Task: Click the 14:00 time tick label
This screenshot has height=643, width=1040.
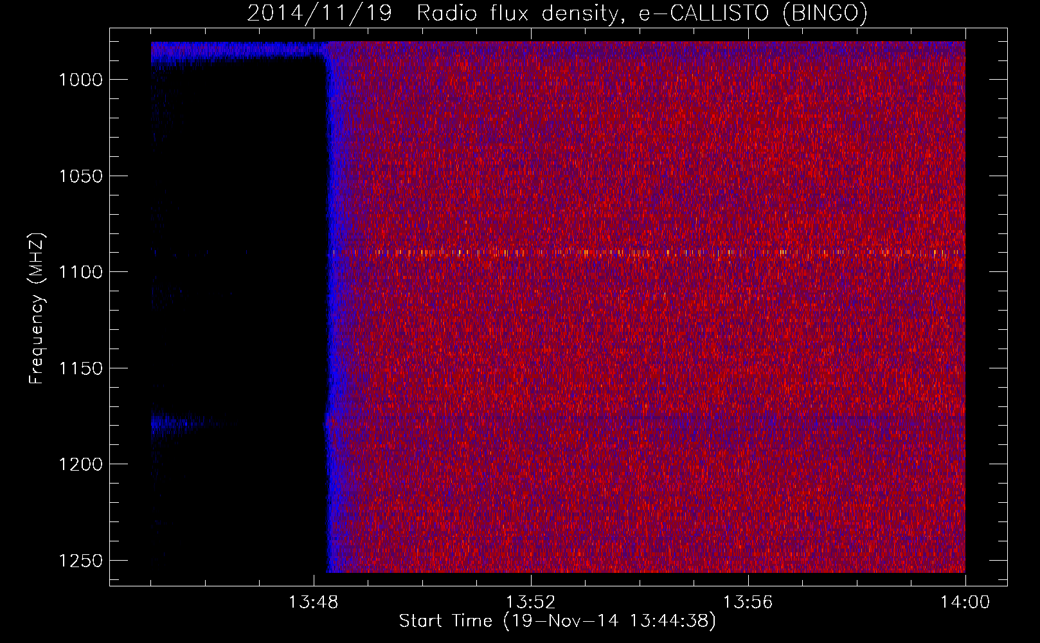Action: [965, 602]
